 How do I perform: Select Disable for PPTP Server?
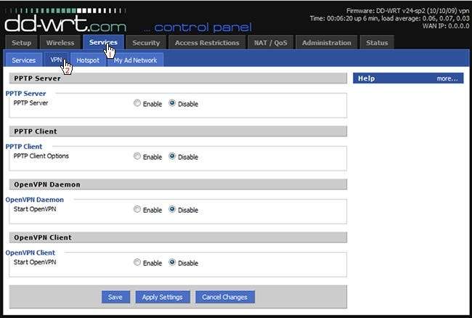coord(172,103)
